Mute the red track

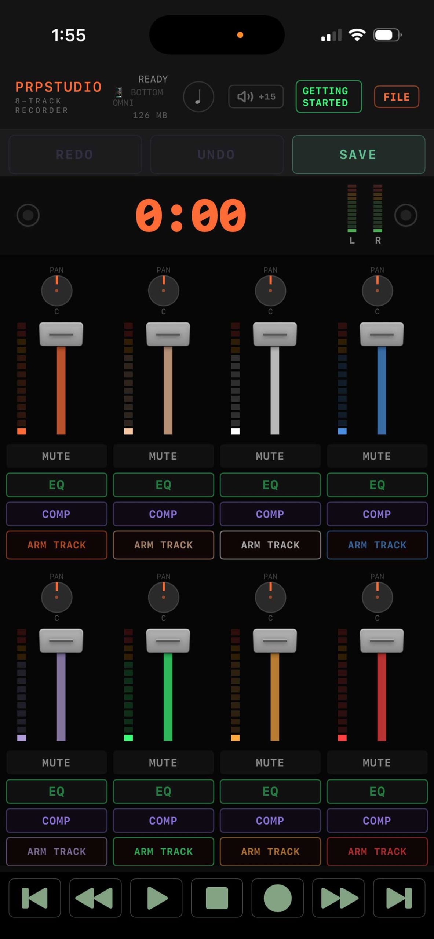point(377,763)
